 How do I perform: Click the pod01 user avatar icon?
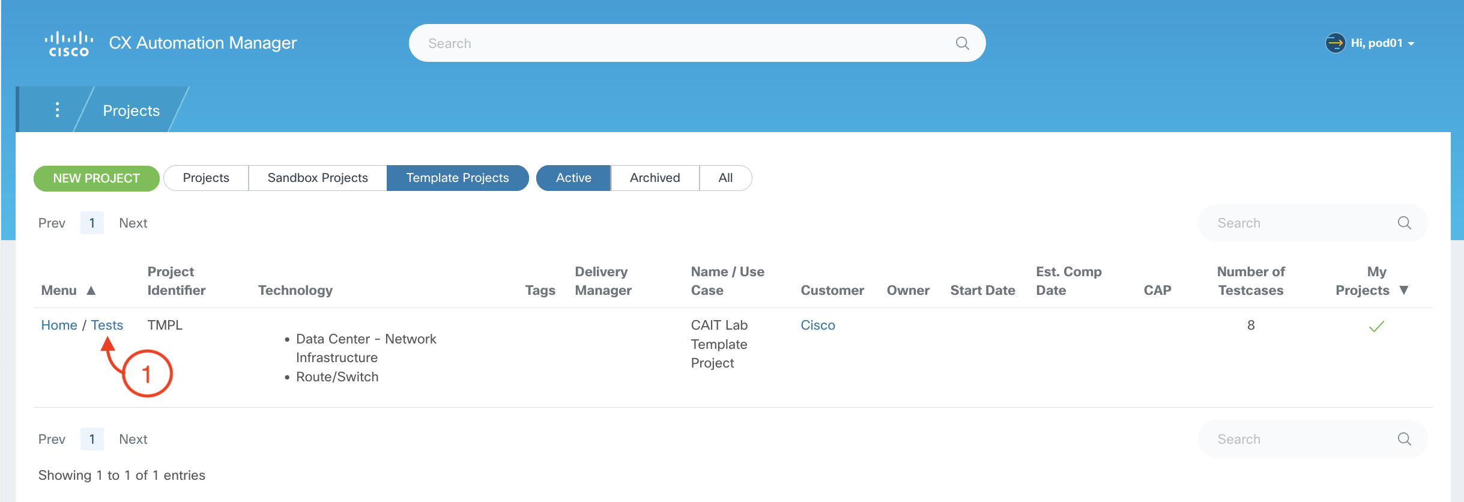tap(1335, 43)
